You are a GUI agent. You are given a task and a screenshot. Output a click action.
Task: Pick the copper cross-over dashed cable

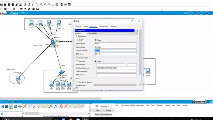click(40, 106)
